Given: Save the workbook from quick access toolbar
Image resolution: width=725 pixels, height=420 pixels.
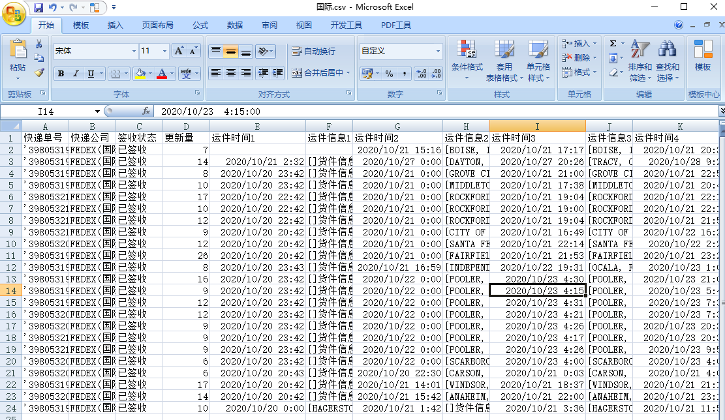Looking at the screenshot, I should click(39, 7).
